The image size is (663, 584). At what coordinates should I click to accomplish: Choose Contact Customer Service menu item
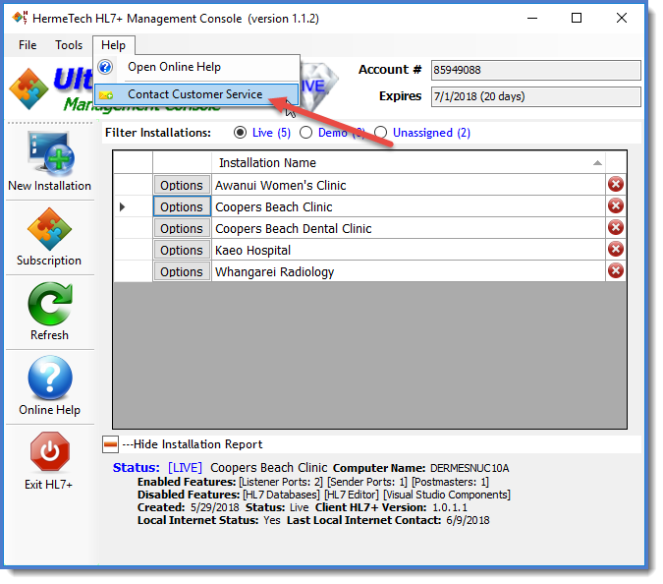click(x=194, y=94)
